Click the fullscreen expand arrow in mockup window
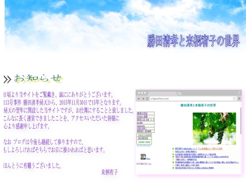The image size is (246, 182). click(239, 93)
